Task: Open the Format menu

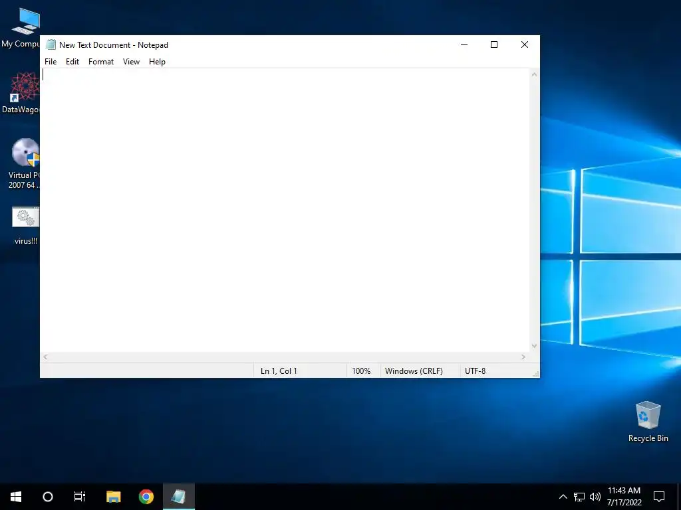Action: (101, 62)
